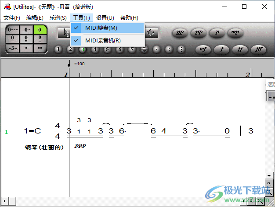Click the 1=C key signature
The image size is (275, 207).
(33, 131)
